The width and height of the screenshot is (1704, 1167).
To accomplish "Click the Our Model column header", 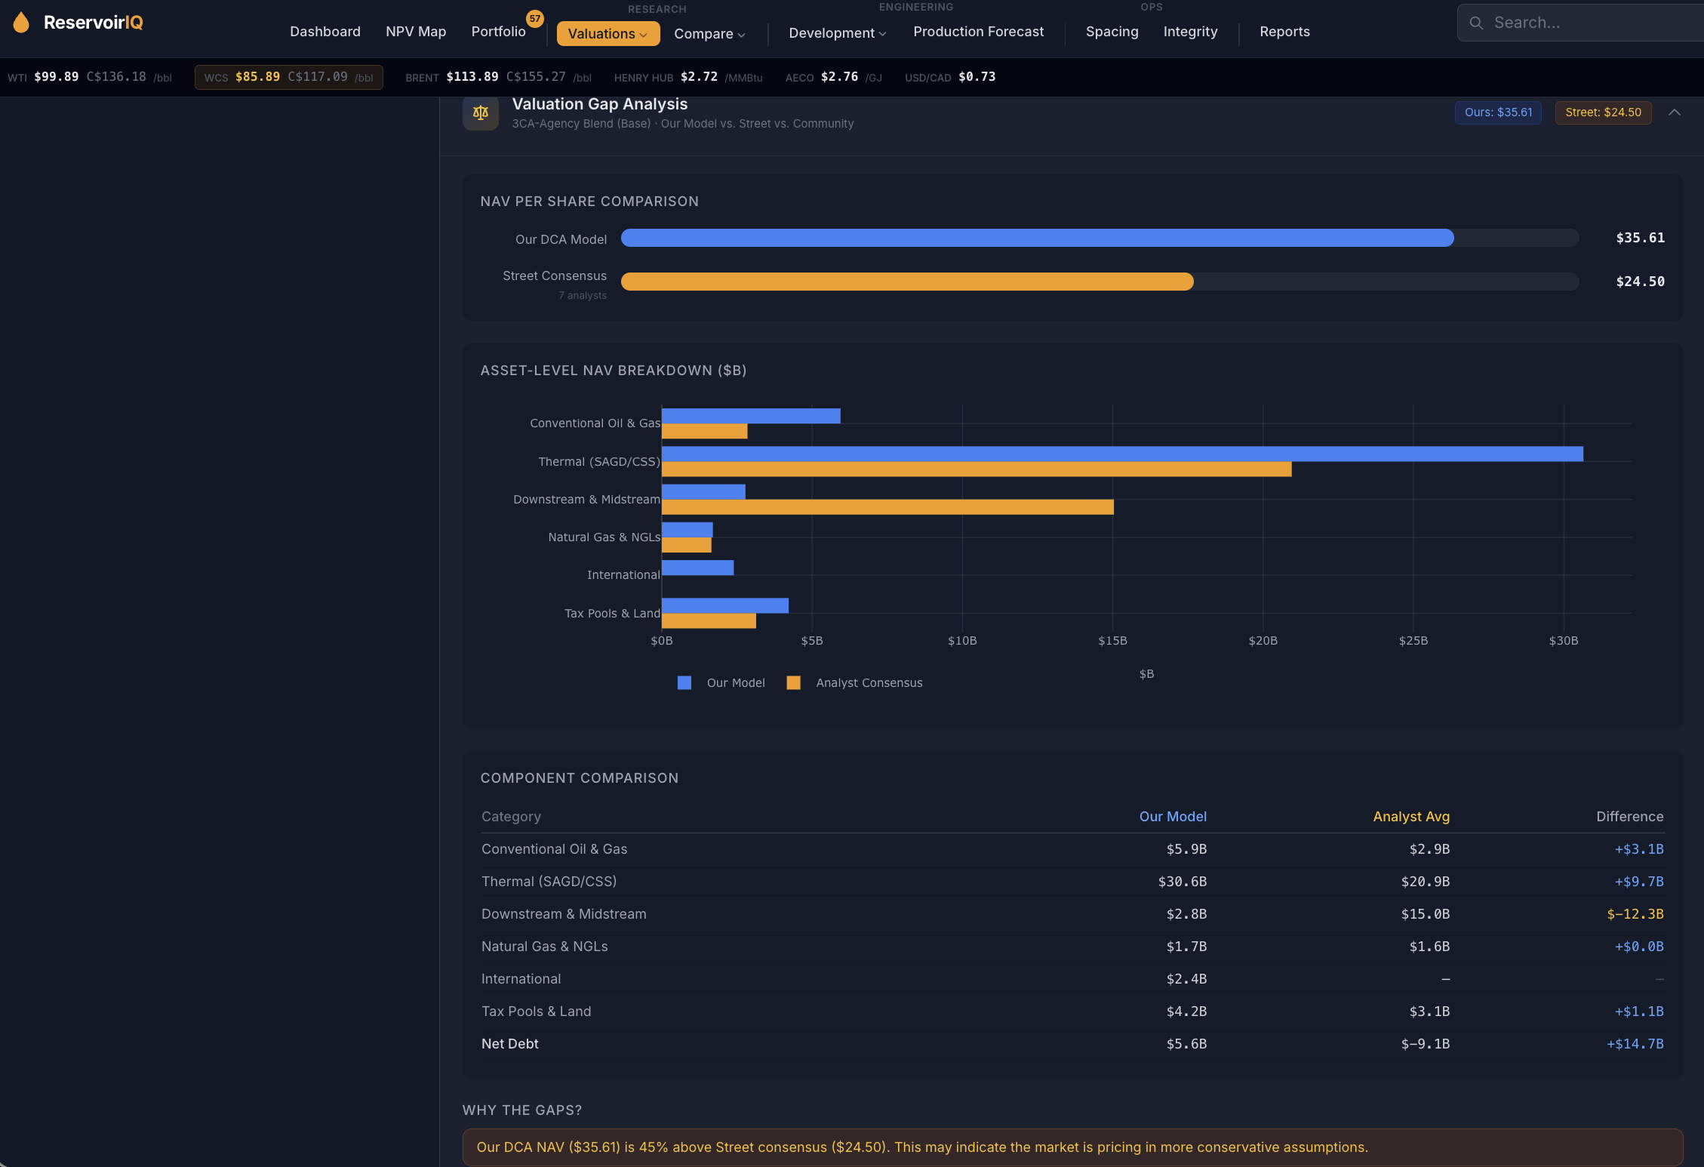I will tap(1173, 816).
